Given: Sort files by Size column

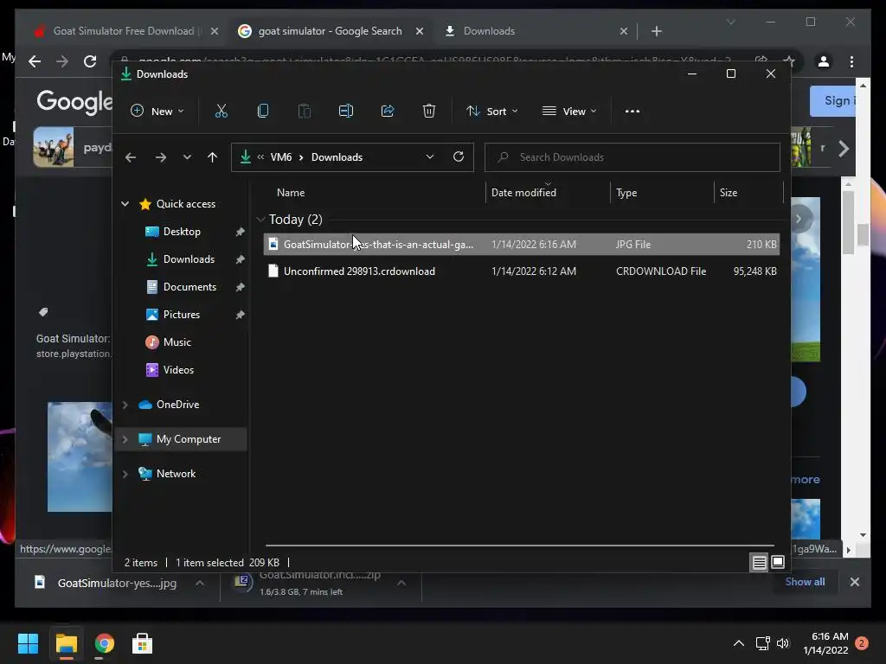Looking at the screenshot, I should tap(729, 193).
